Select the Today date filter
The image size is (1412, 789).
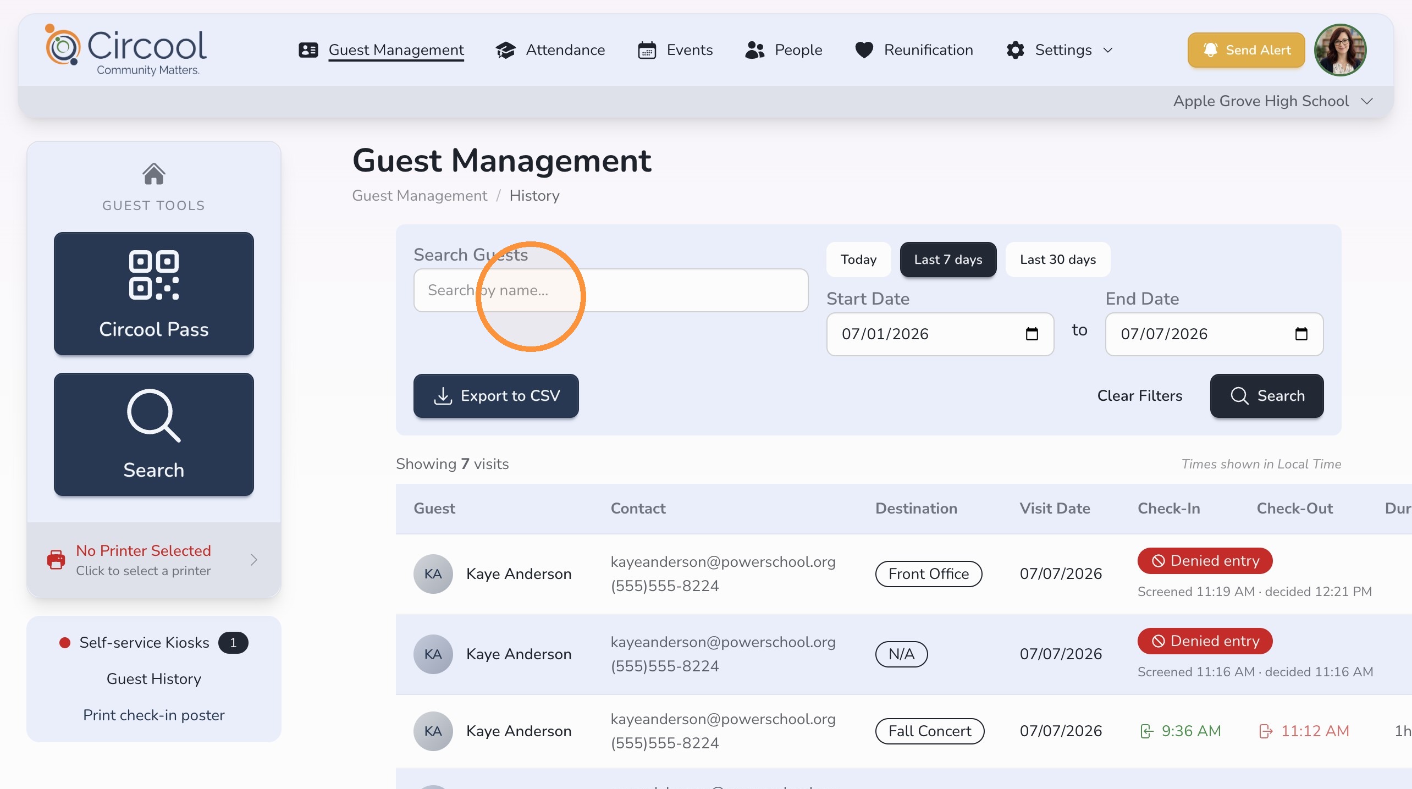point(858,260)
